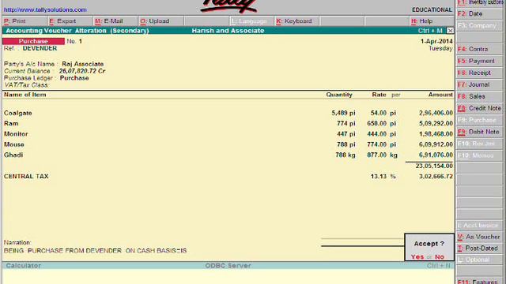The width and height of the screenshot is (506, 284).
Task: Toggle As Voucher mode
Action: pyautogui.click(x=479, y=237)
